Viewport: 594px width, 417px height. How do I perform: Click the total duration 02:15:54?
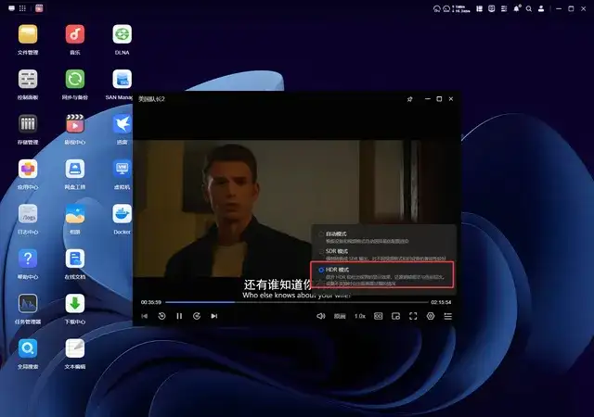click(x=441, y=302)
